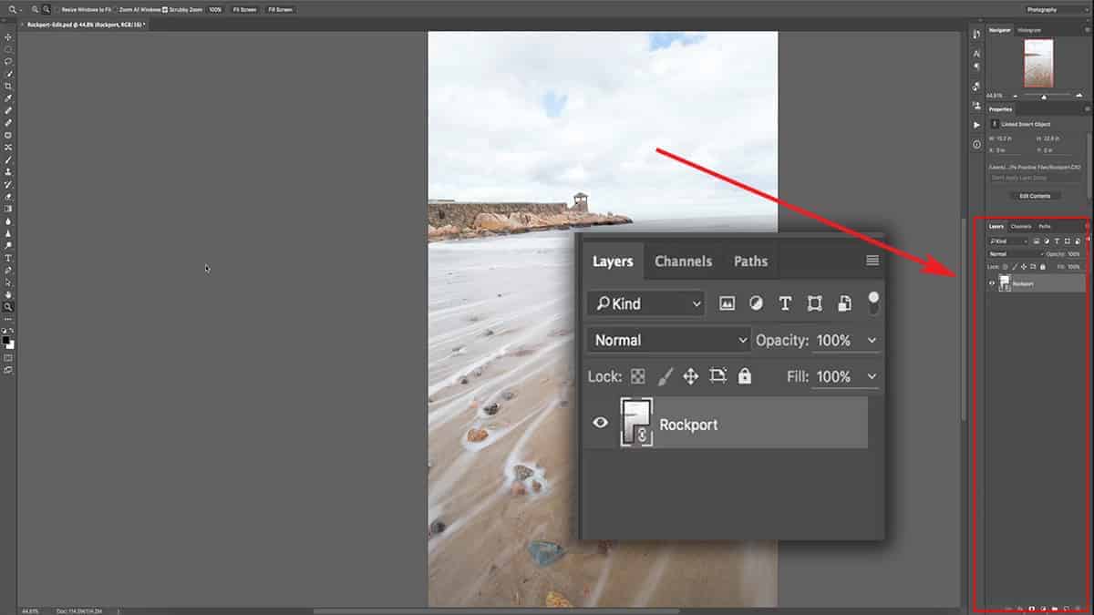1094x615 pixels.
Task: Select the Gradient tool in the left toolbar
Action: point(8,208)
